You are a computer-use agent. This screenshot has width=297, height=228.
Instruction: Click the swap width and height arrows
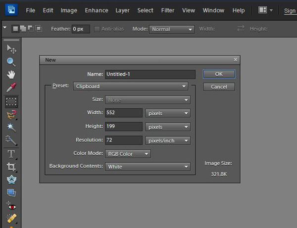click(241, 29)
